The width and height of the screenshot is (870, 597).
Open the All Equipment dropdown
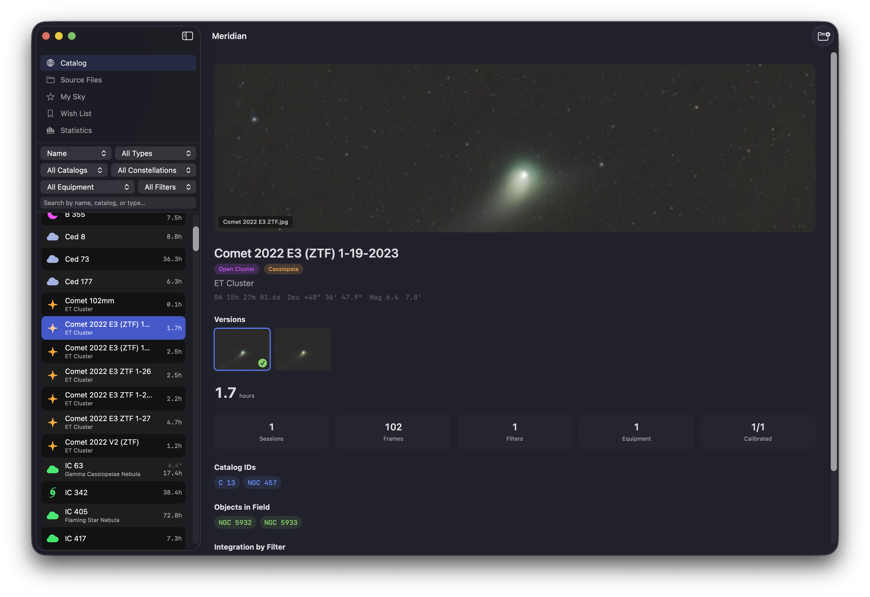coord(87,187)
